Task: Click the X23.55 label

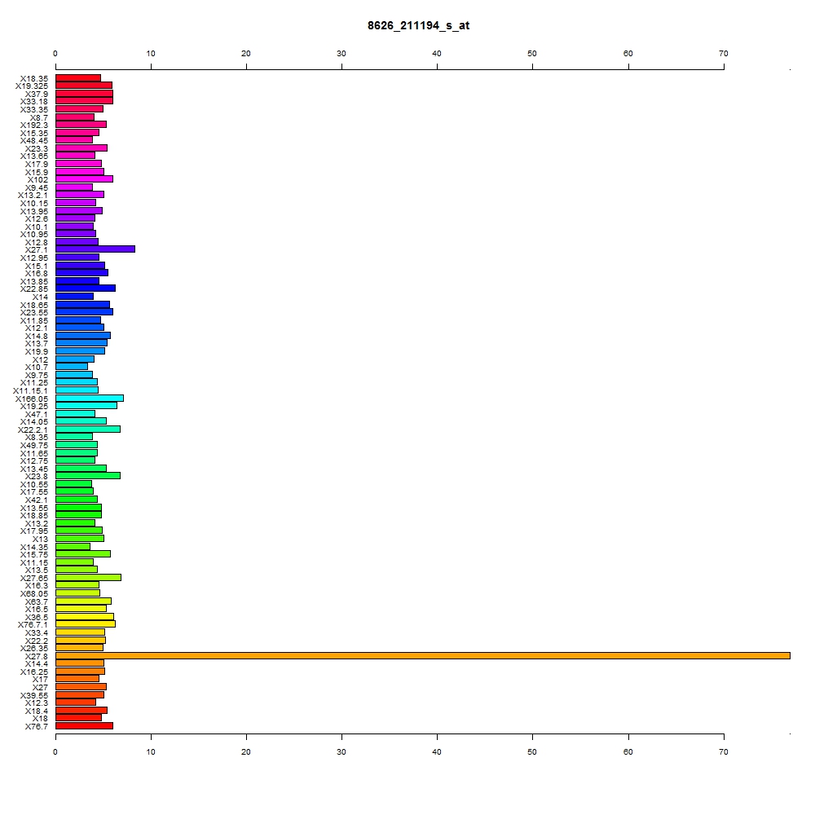Action: (x=34, y=312)
